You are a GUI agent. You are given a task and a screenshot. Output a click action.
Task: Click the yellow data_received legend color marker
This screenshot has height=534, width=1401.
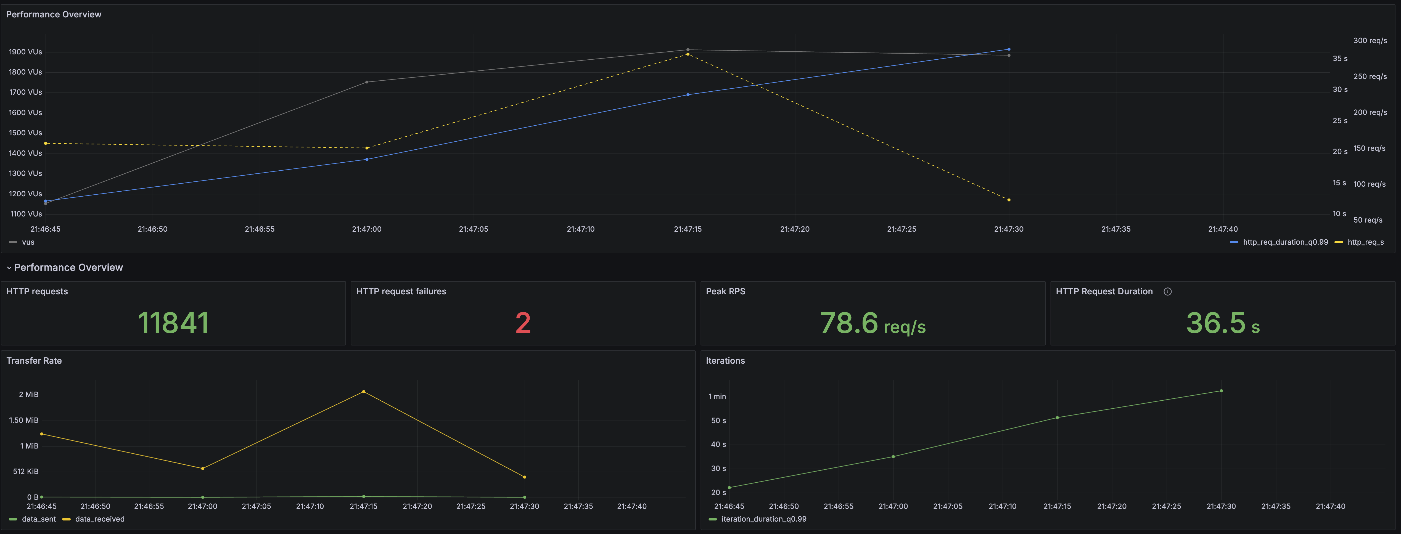point(66,519)
